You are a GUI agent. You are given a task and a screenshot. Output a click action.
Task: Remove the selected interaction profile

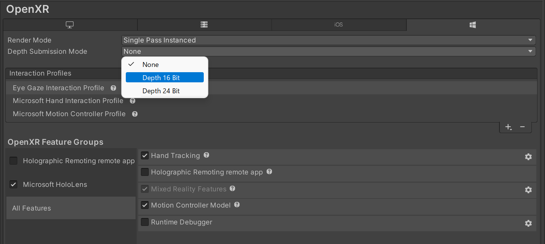pyautogui.click(x=522, y=127)
